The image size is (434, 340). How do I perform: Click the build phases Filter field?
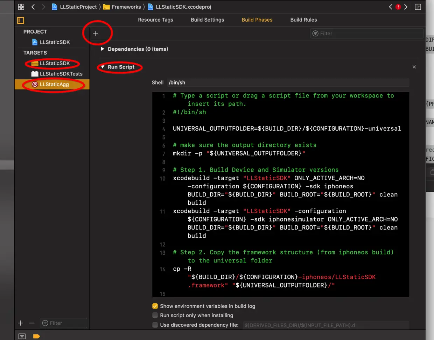[367, 34]
